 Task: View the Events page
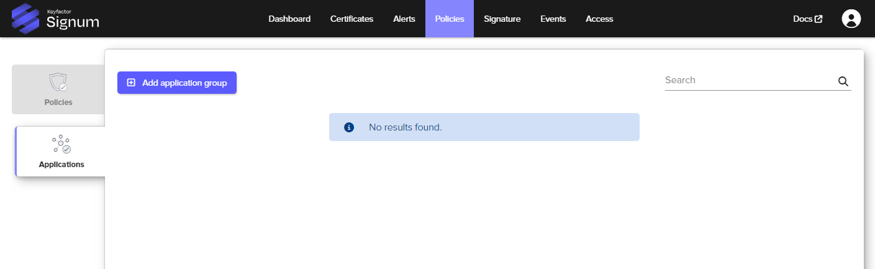click(553, 19)
